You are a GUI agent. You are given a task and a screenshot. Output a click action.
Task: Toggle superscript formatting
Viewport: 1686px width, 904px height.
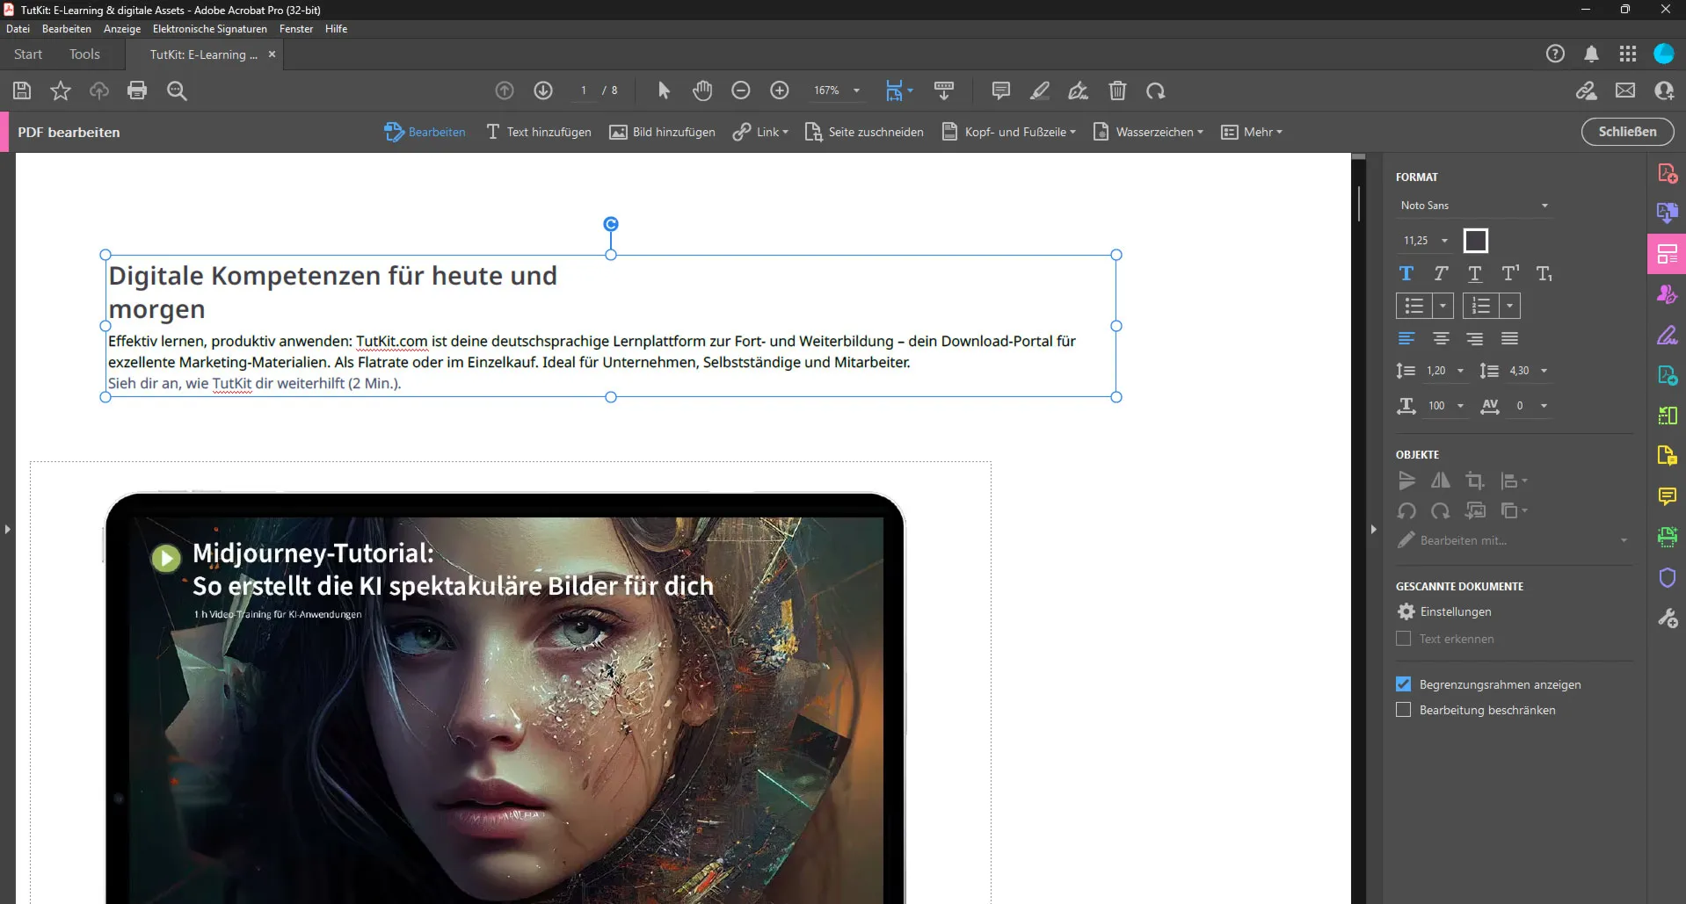1510,273
